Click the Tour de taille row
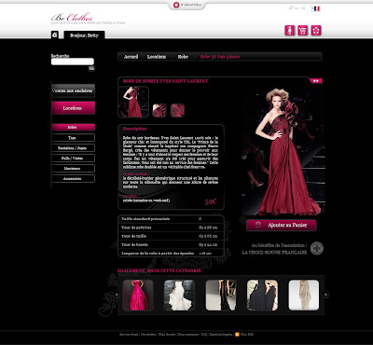 pos(171,236)
